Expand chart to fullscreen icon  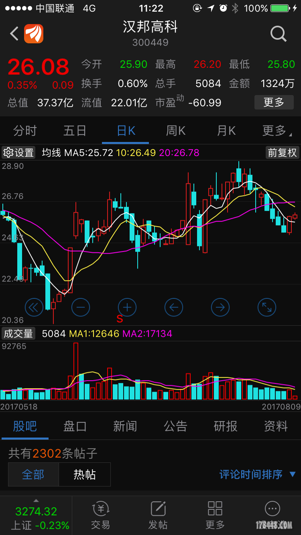267,308
